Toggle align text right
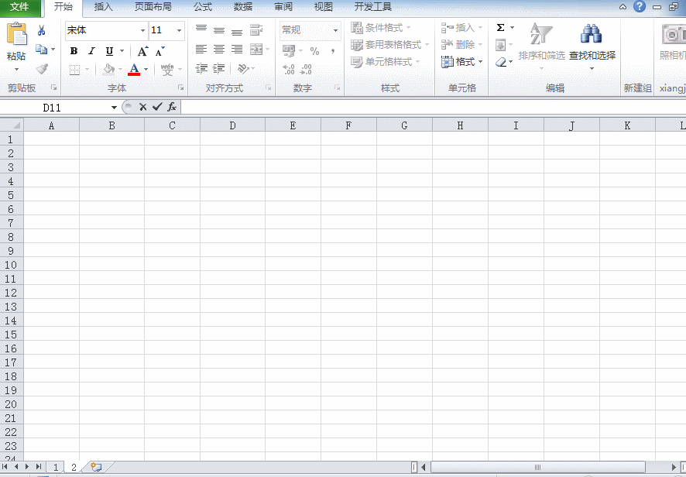This screenshot has height=477, width=686. click(x=237, y=50)
